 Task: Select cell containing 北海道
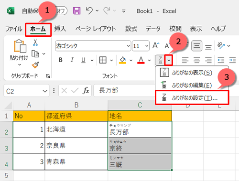tap(76, 129)
